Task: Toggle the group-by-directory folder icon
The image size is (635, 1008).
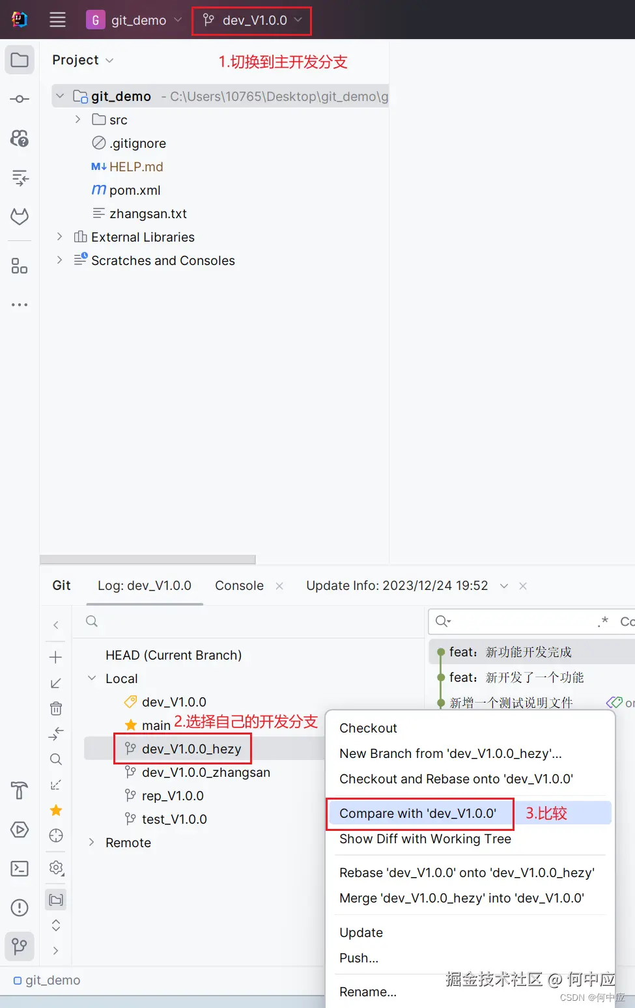Action: tap(55, 899)
